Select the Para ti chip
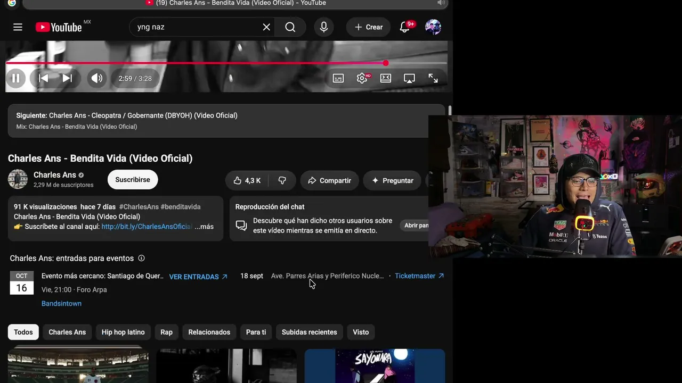 tap(256, 332)
